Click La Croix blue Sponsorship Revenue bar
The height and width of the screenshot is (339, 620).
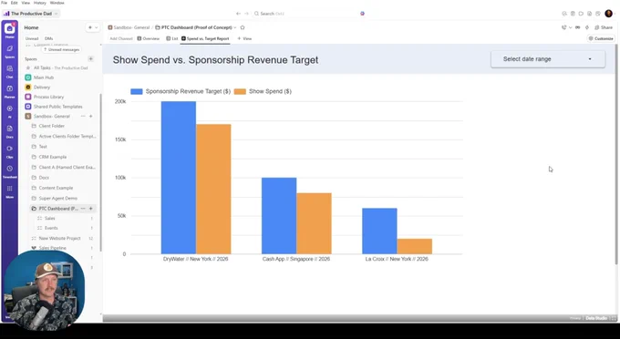pyautogui.click(x=379, y=231)
